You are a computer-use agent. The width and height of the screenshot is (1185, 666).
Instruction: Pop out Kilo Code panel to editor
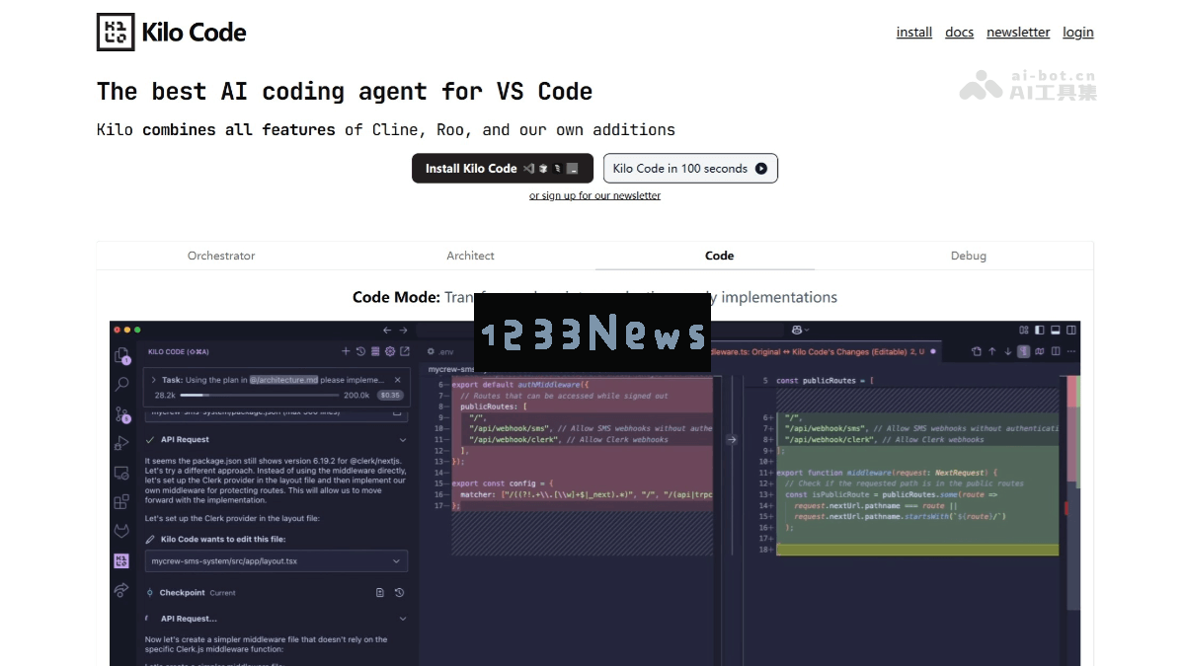click(405, 351)
